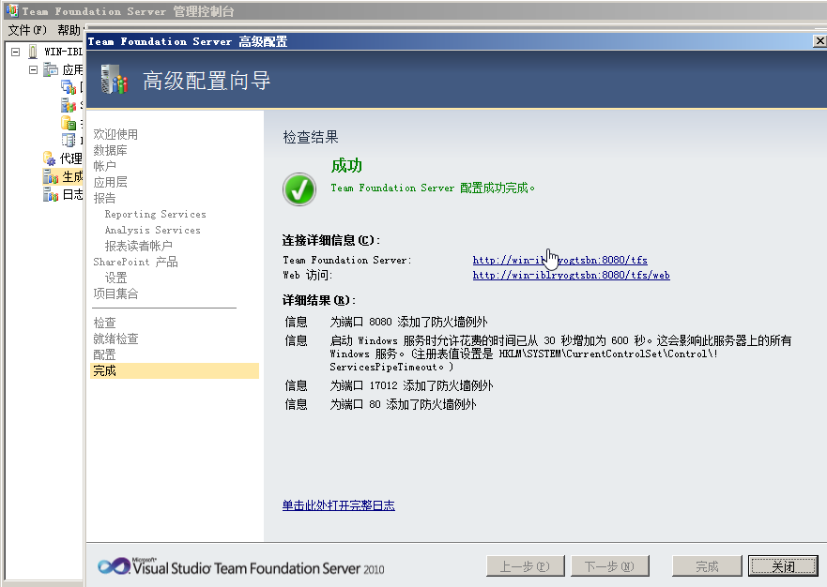This screenshot has width=827, height=587.
Task: Select the 应用 tier icon in the tree
Action: [51, 69]
